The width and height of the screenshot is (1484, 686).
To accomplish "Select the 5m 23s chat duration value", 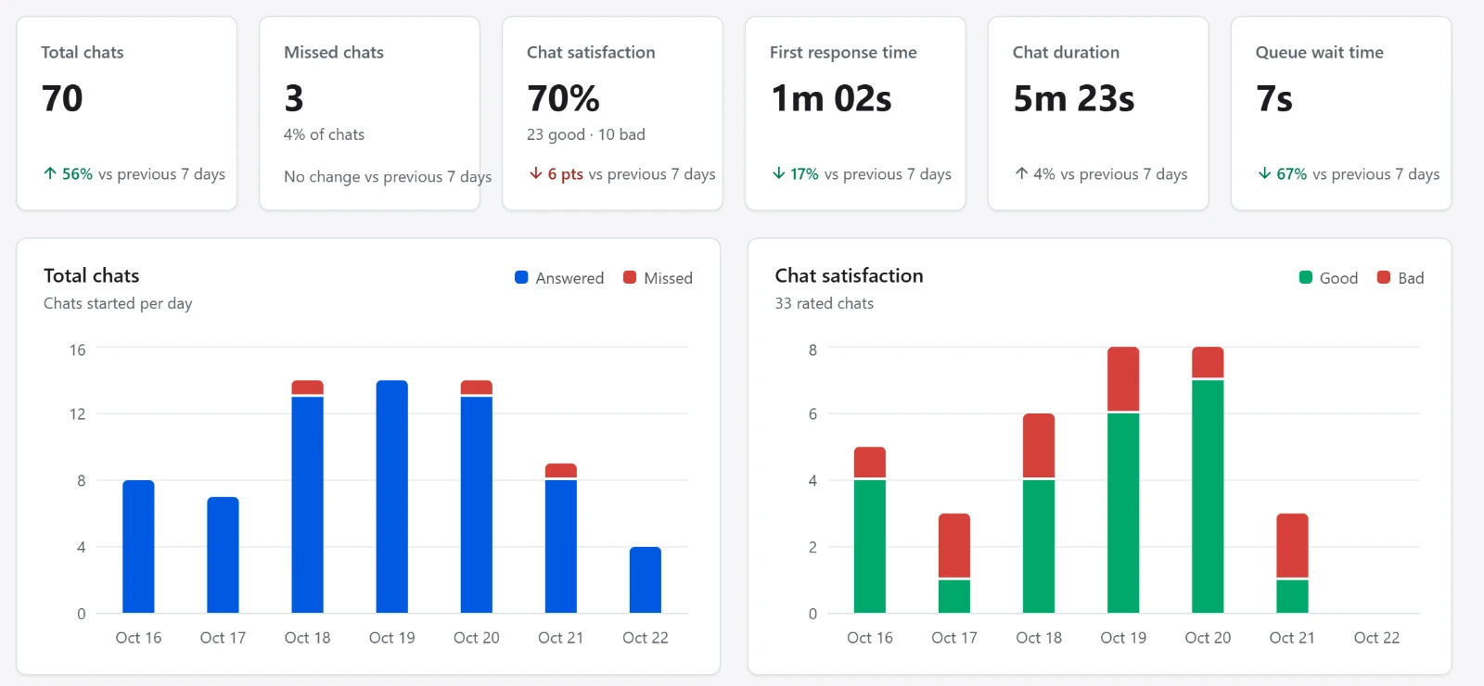I will (x=1074, y=98).
